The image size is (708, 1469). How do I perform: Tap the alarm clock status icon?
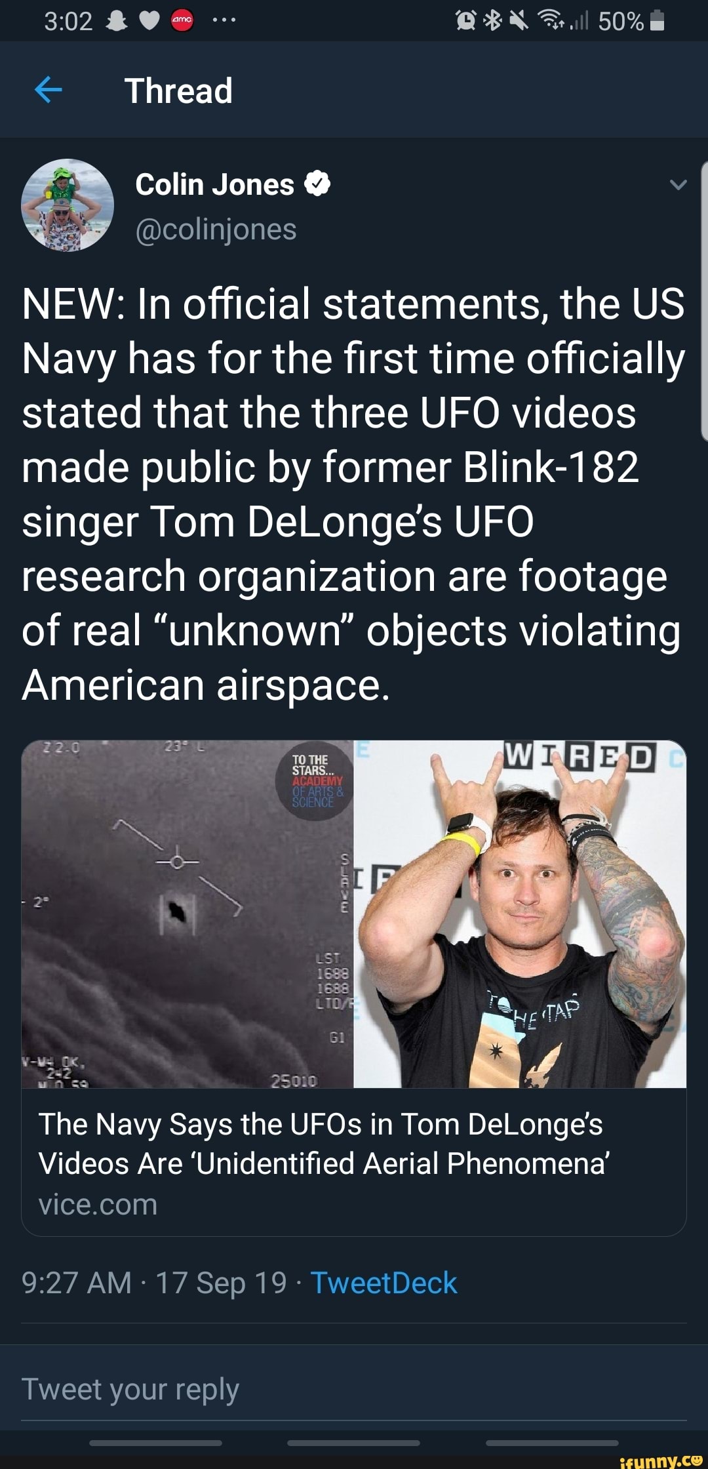(466, 22)
